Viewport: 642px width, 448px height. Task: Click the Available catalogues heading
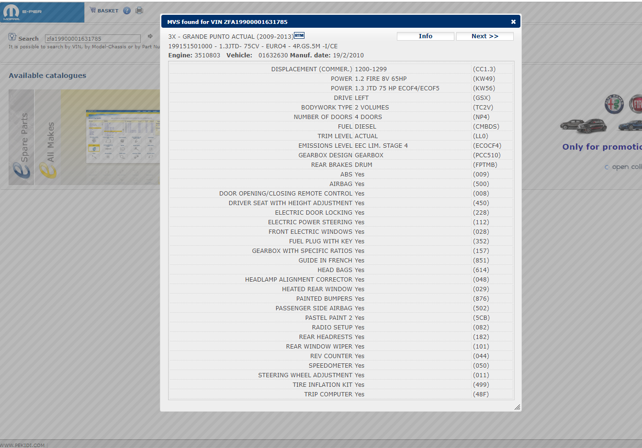point(47,76)
